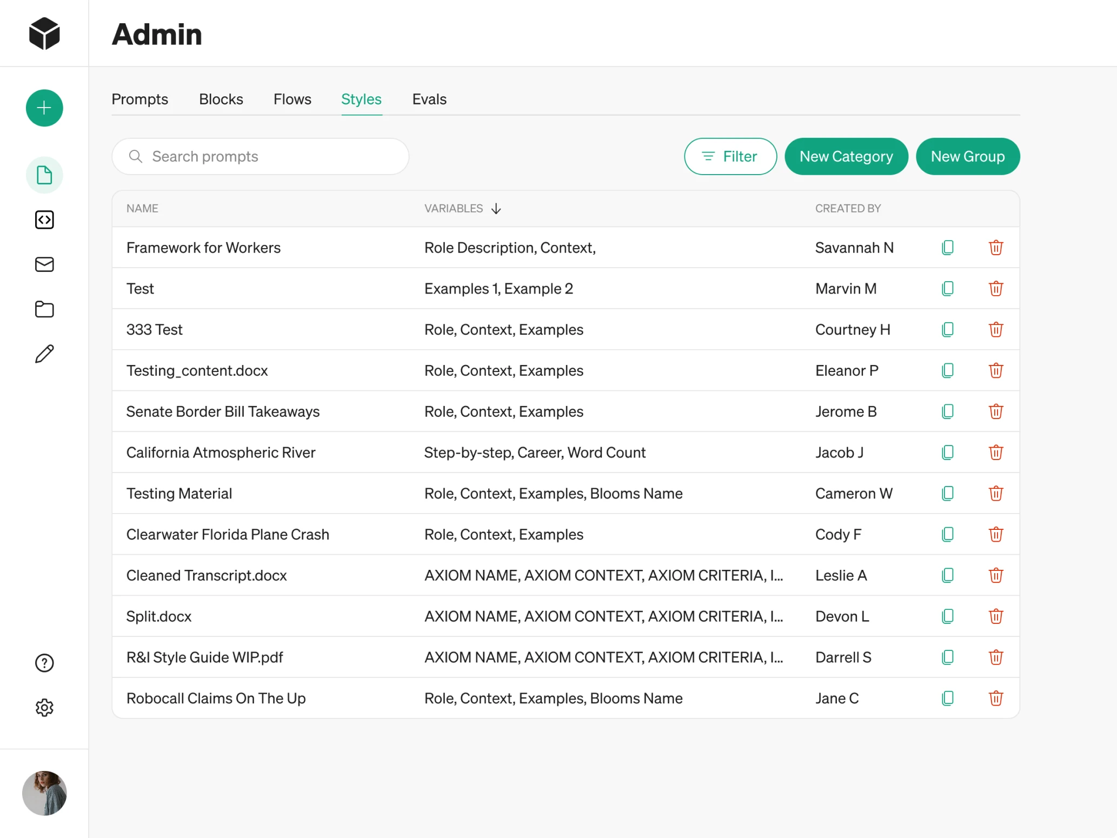The height and width of the screenshot is (838, 1117).
Task: Open the mail envelope sidebar icon
Action: pos(44,264)
